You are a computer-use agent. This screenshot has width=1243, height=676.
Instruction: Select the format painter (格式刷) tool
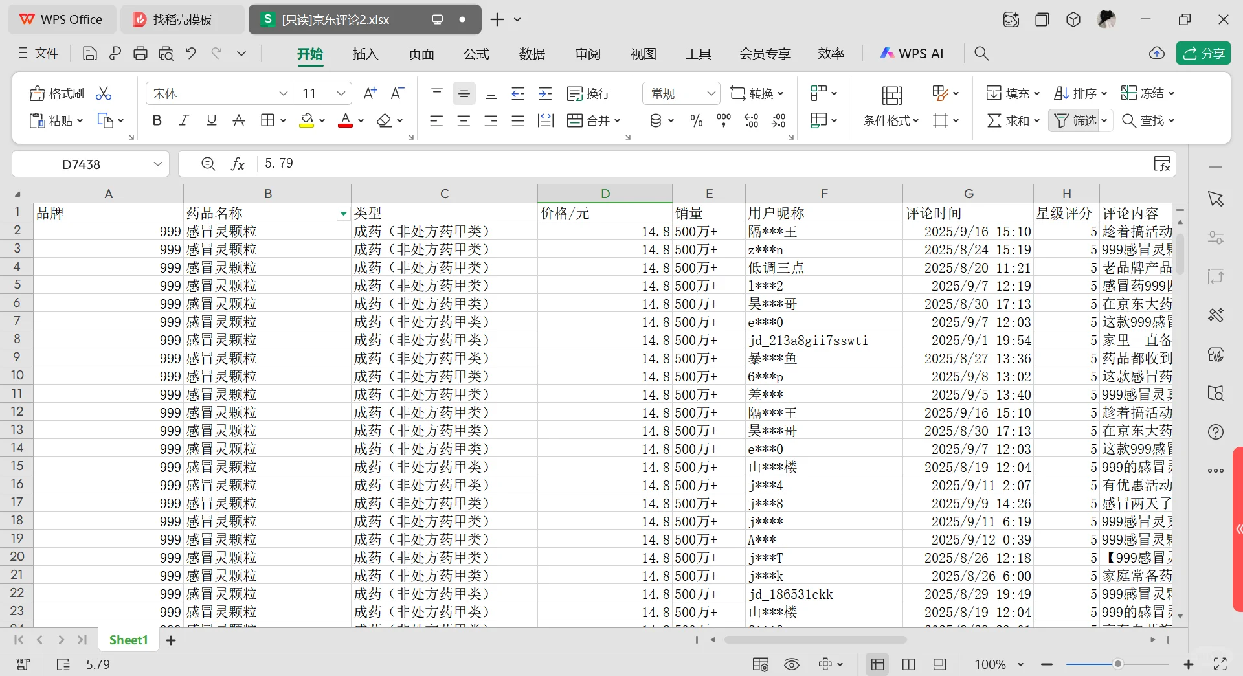pyautogui.click(x=56, y=93)
